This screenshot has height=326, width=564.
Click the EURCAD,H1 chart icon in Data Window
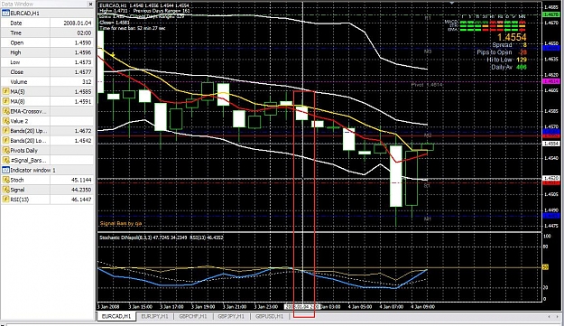pos(5,14)
